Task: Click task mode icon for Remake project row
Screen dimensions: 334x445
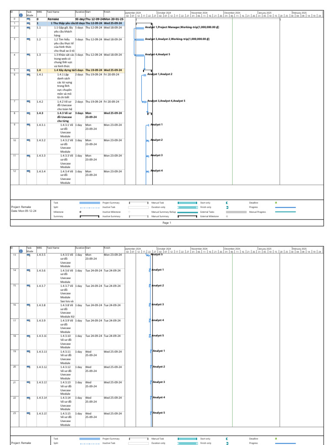Action: click(29, 19)
